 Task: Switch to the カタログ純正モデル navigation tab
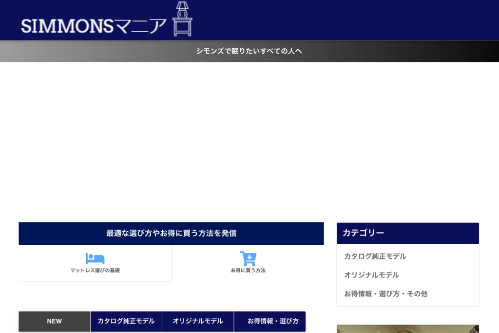126,321
